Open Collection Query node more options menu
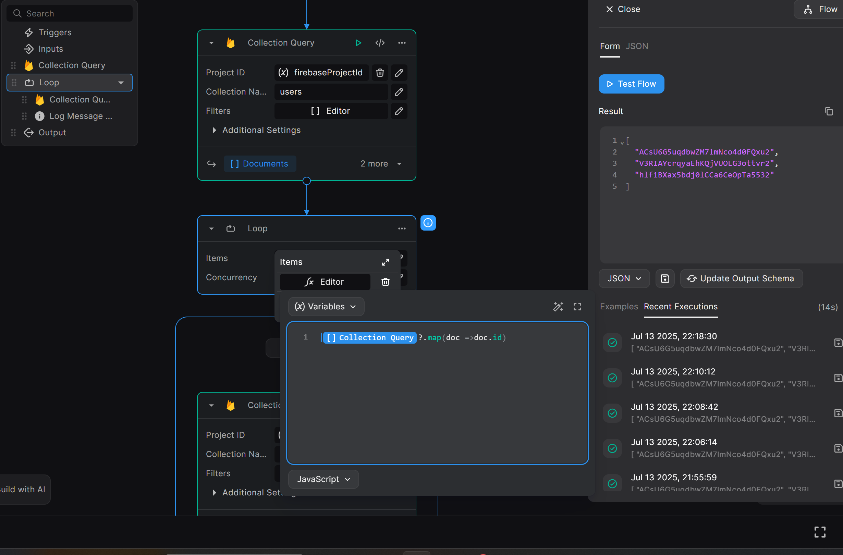The height and width of the screenshot is (555, 843). [402, 43]
